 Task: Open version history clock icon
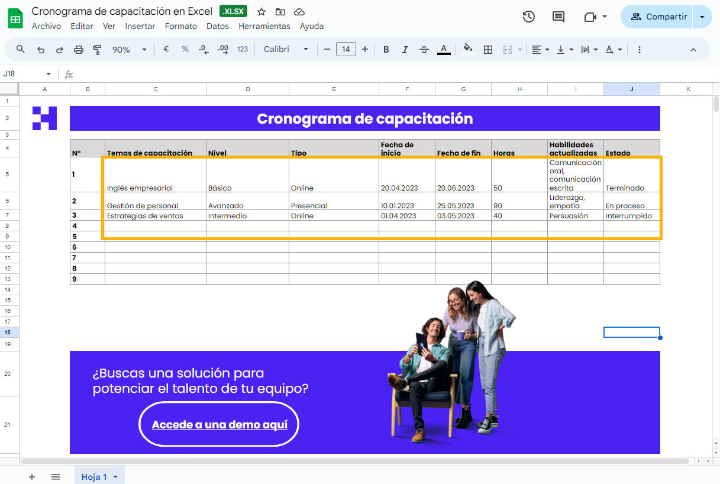[x=528, y=17]
